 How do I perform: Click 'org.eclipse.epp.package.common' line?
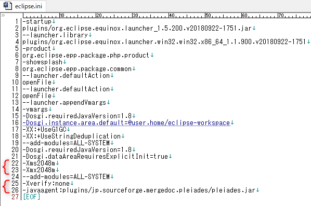(77, 68)
